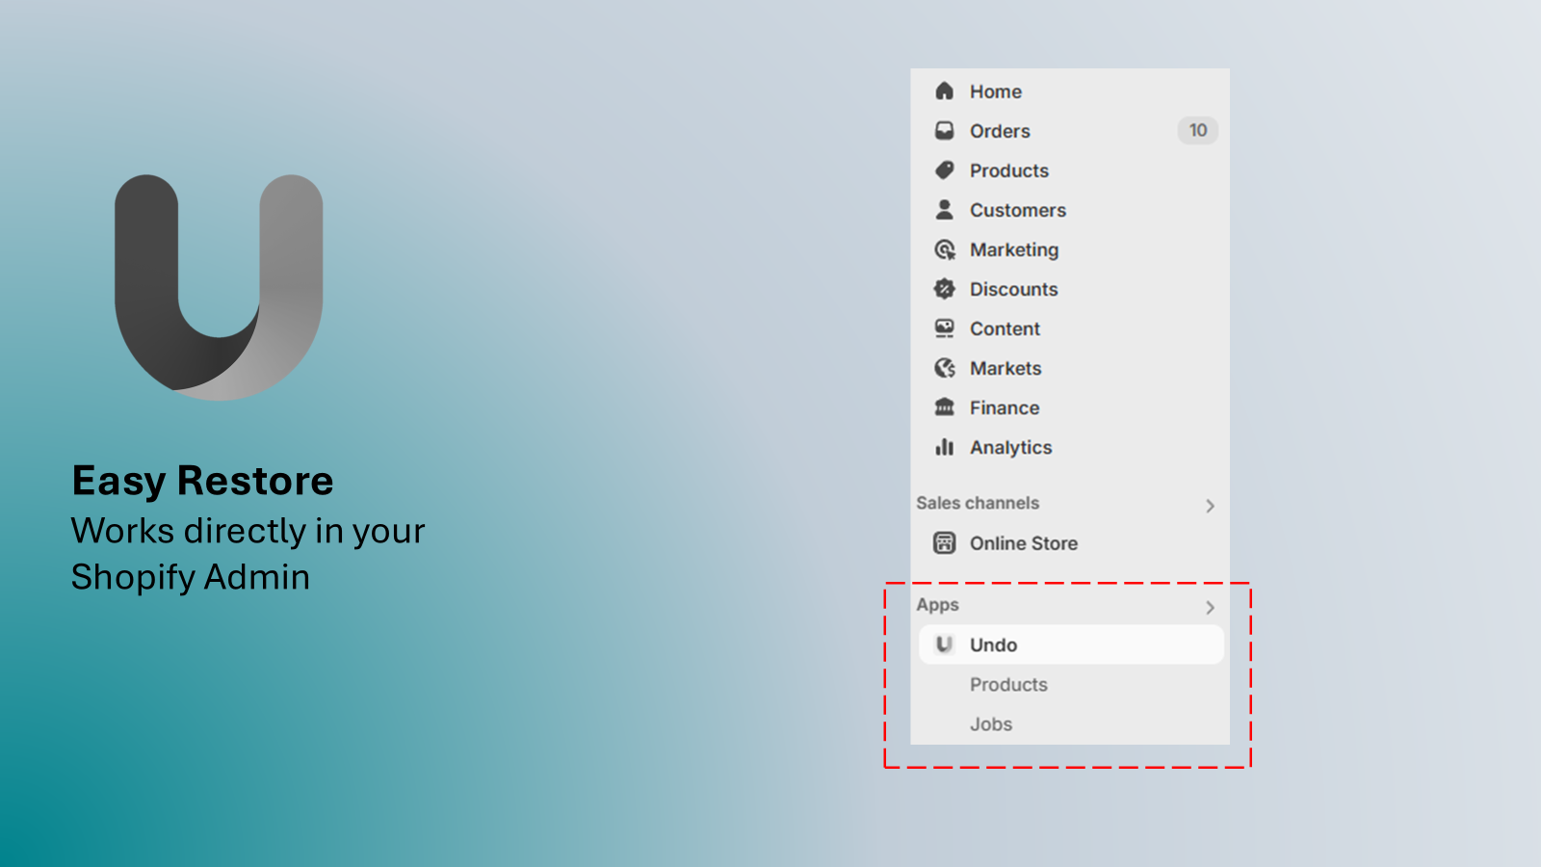Click the Products tag icon

click(945, 171)
